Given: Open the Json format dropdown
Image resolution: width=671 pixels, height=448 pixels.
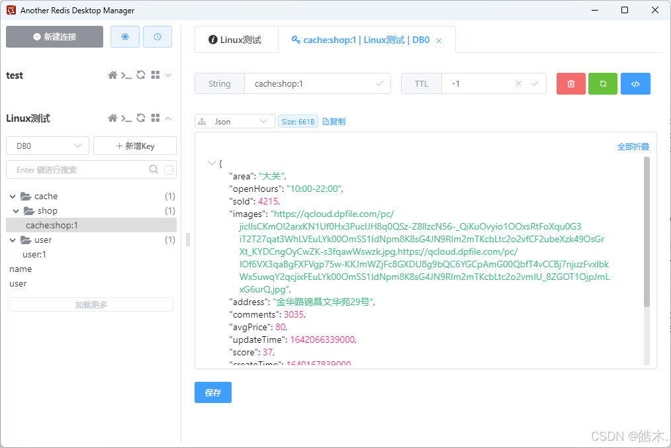Looking at the screenshot, I should pos(234,122).
